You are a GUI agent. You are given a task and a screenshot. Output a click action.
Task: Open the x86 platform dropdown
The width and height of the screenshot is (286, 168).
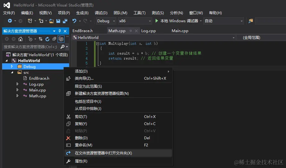click(135, 21)
